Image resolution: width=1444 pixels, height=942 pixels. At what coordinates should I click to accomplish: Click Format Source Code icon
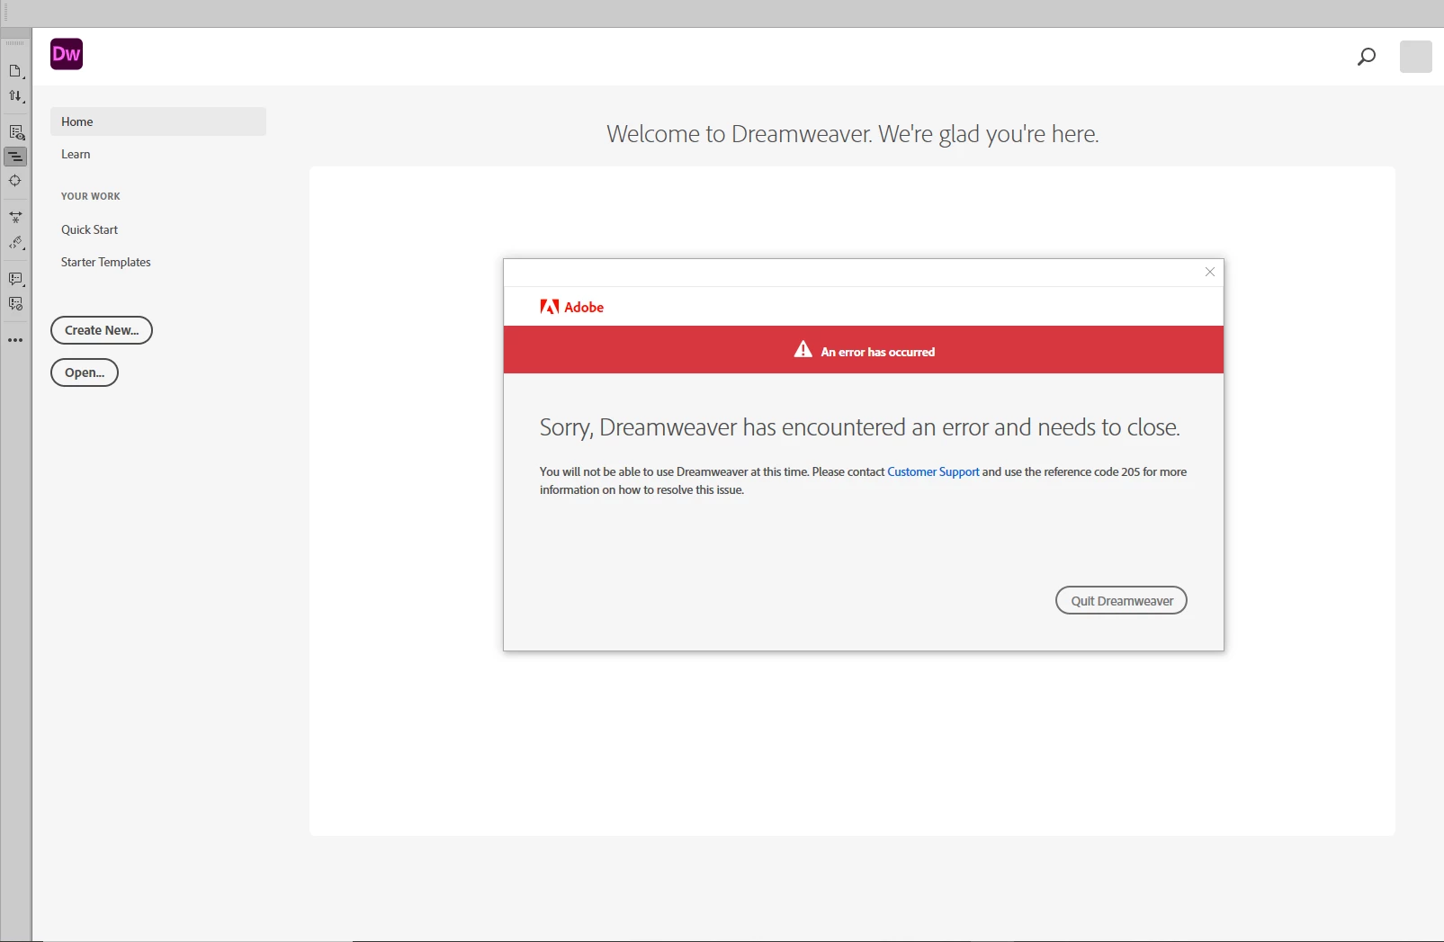(x=15, y=243)
